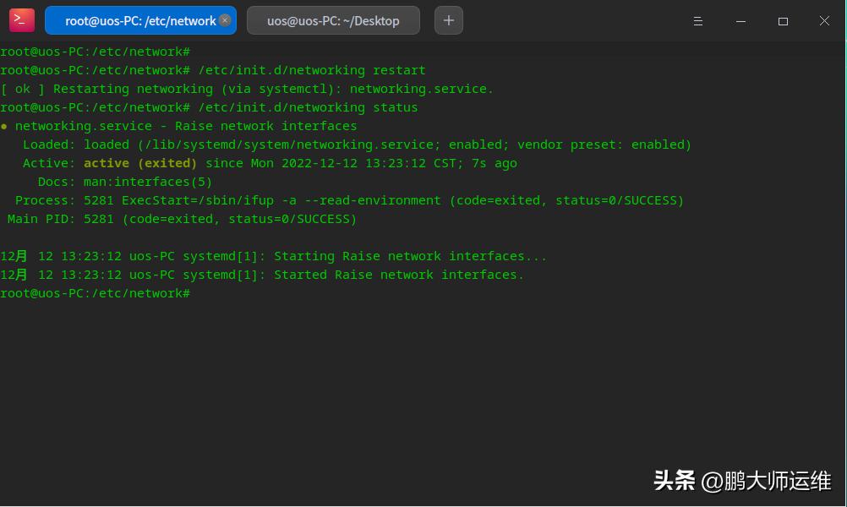
Task: Switch to the uos@uos-PC ~/Desktop tab
Action: (x=333, y=21)
